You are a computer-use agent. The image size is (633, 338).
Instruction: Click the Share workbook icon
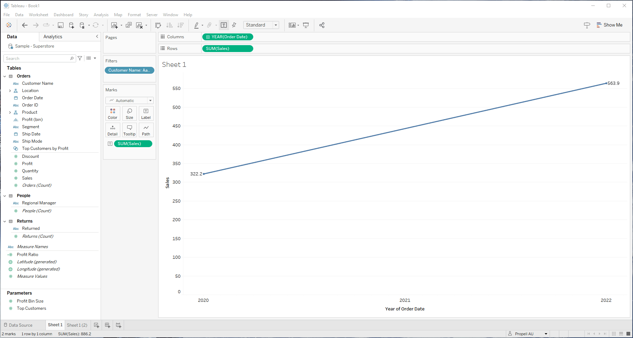tap(322, 25)
